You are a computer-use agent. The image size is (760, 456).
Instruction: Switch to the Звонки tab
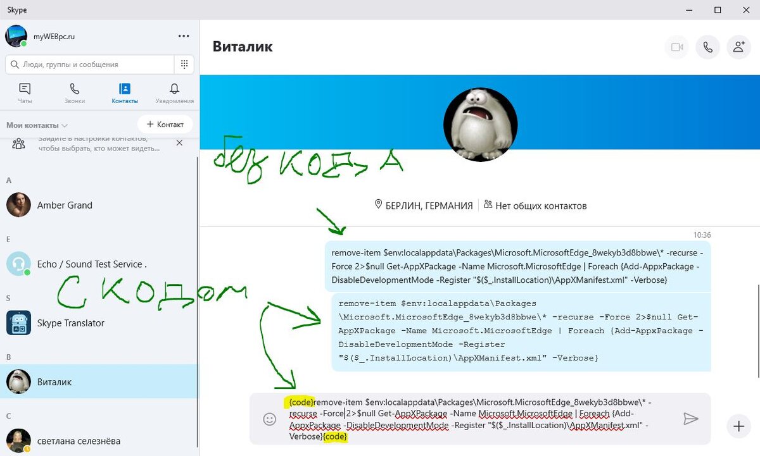(x=74, y=94)
